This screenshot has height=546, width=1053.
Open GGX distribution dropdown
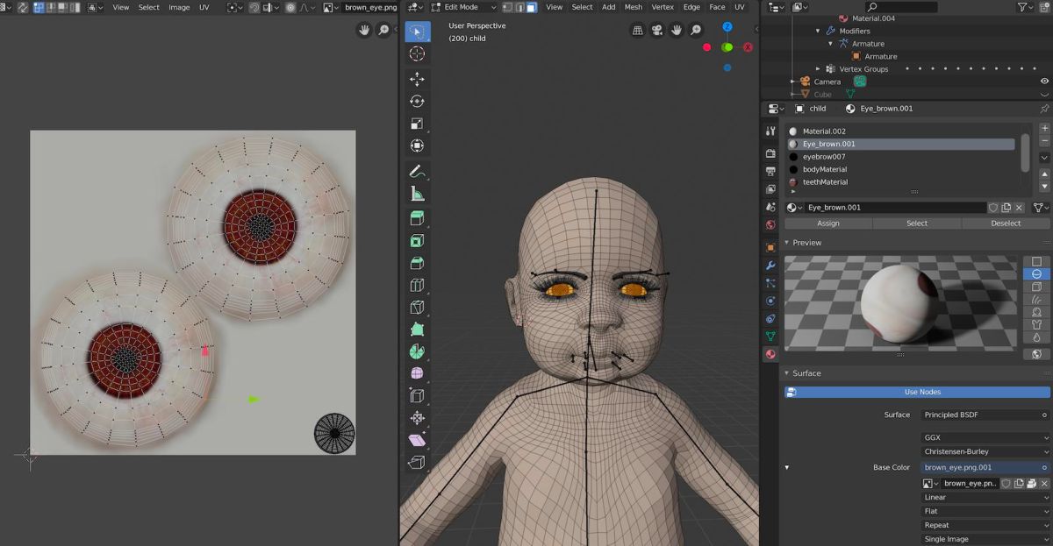click(x=985, y=436)
